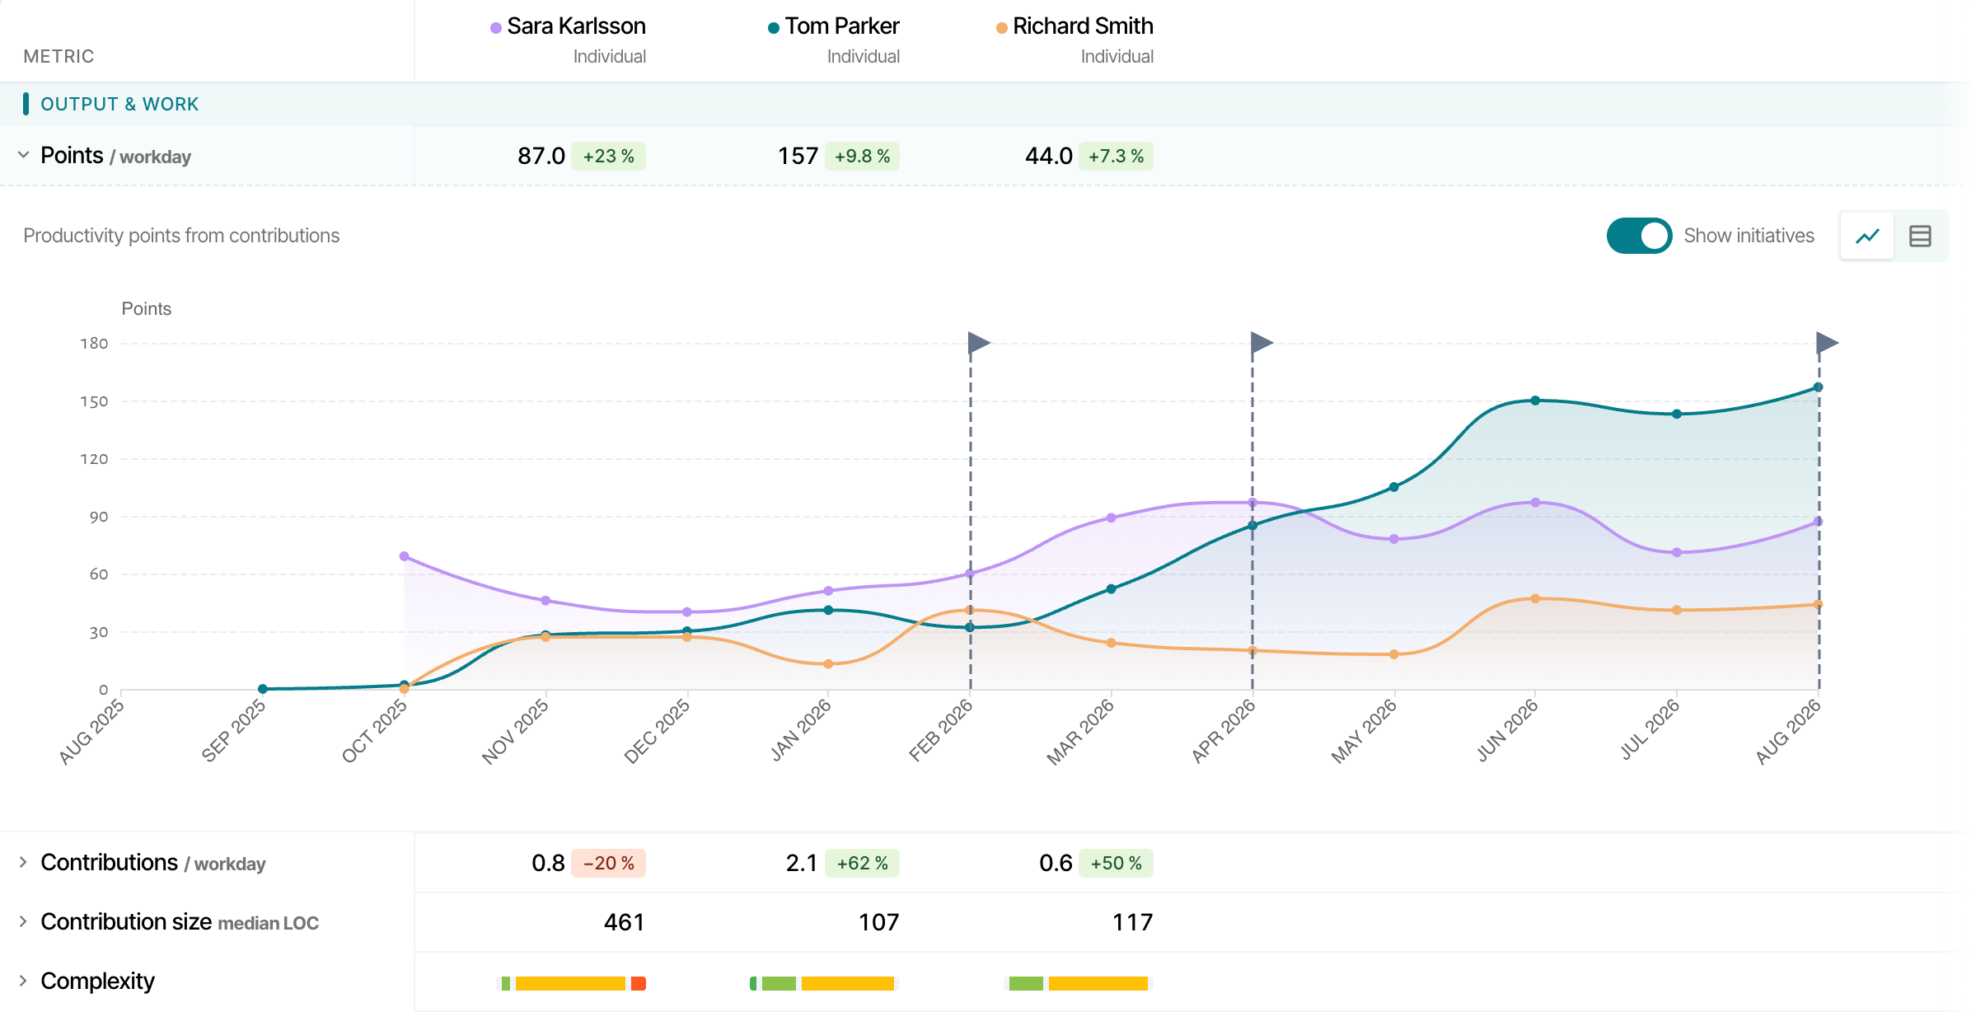Open Sara Karlsson column header
Screen dimensions: 1971x1012
576,26
